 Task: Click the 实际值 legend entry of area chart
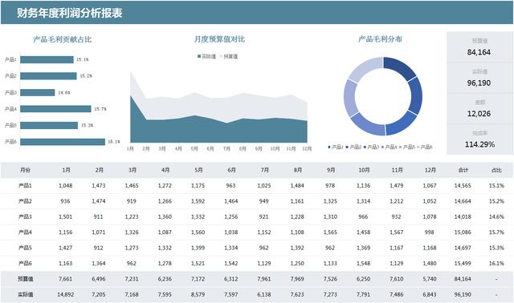coord(206,57)
